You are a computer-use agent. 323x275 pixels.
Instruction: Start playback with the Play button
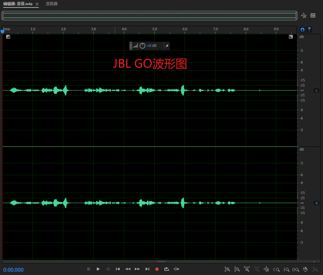click(x=98, y=269)
